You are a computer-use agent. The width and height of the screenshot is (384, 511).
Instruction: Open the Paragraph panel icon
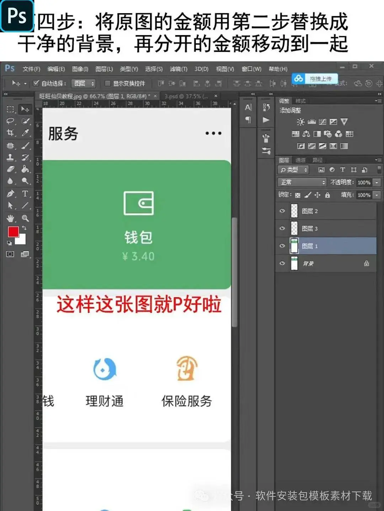pos(248,120)
